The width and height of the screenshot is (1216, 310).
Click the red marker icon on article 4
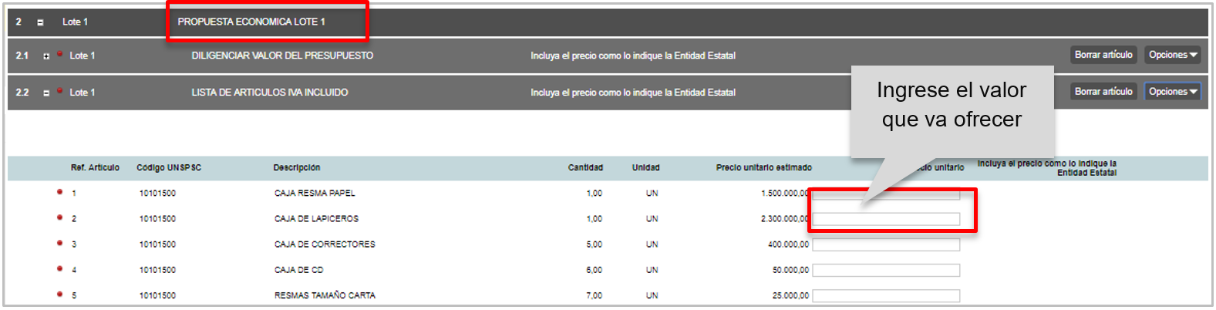59,268
